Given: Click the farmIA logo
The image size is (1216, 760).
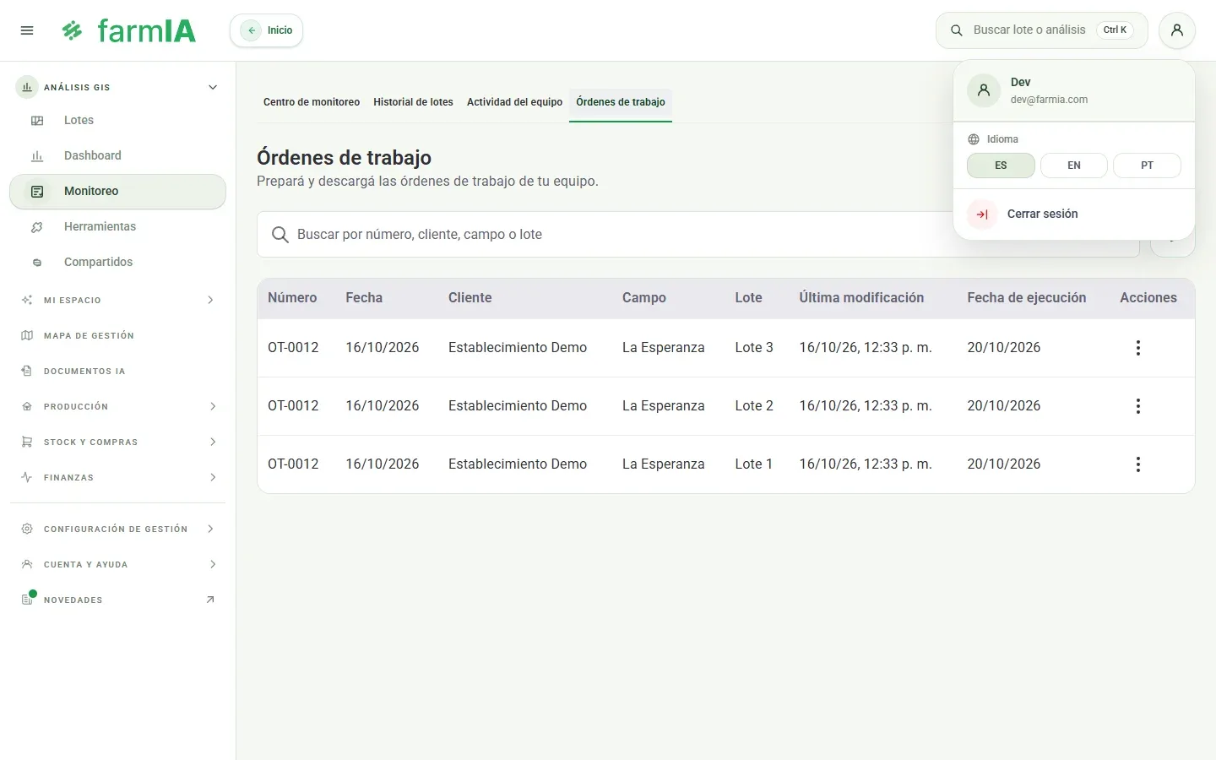Looking at the screenshot, I should pos(128,30).
